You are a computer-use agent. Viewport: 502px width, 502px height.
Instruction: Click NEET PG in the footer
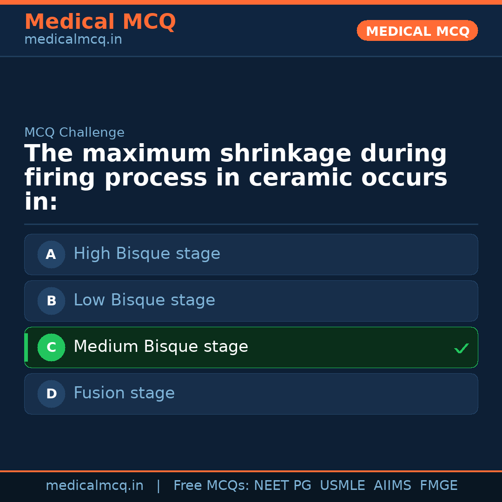point(282,485)
